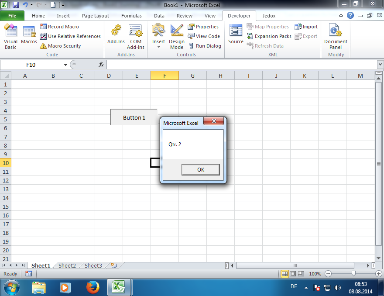
Task: Open the Jedox tab
Action: 269,16
